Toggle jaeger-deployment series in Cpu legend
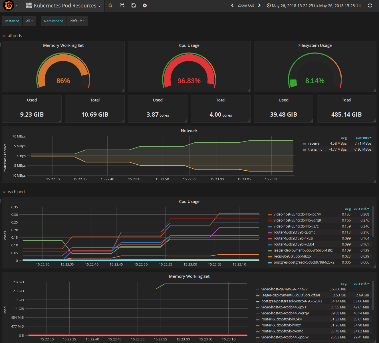The image size is (379, 343). tap(303, 250)
